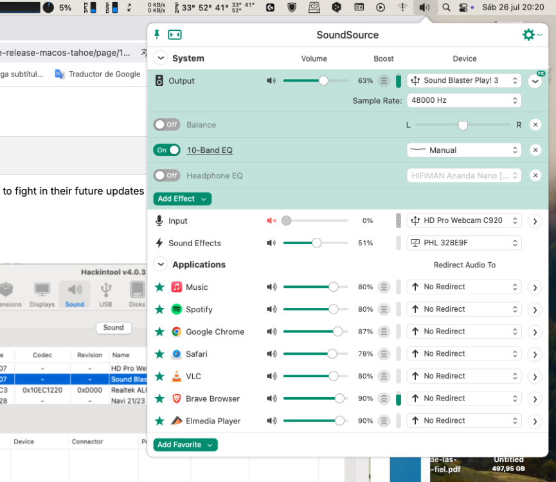Turn off the 10-Band EQ toggle

pos(166,150)
